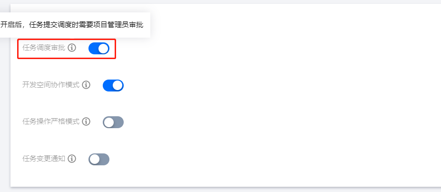Click white knob of 开发空间协作模式 switch

118,85
